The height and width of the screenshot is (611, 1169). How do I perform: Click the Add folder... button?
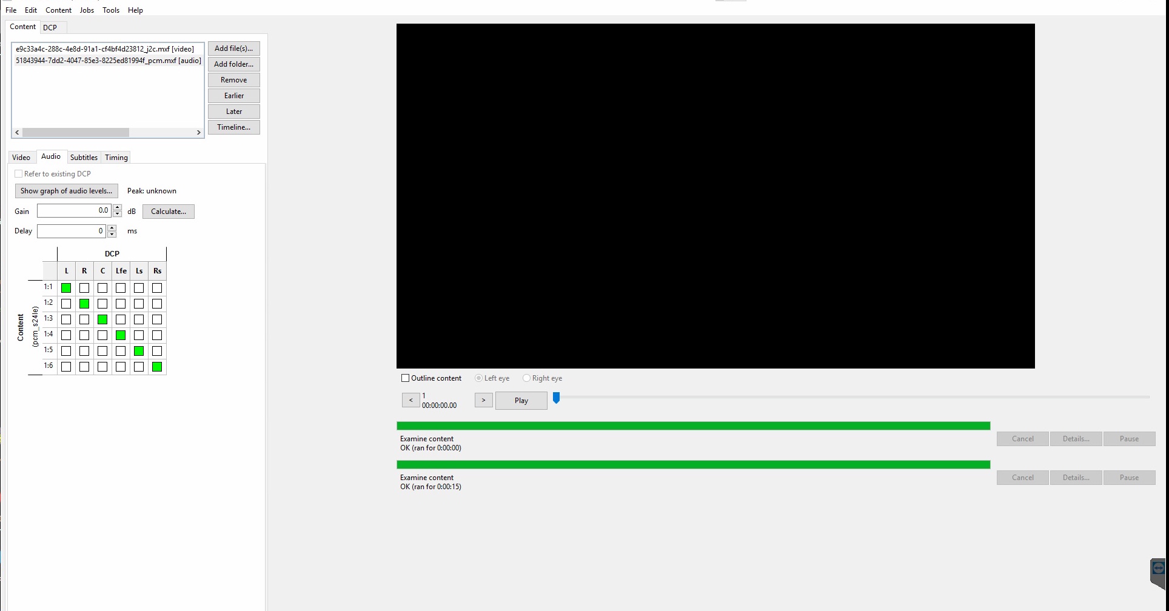(234, 64)
